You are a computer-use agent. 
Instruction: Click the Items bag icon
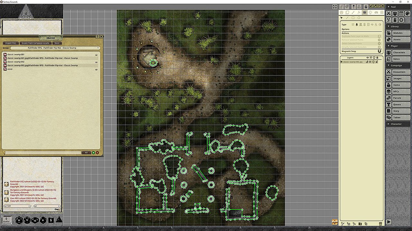(x=389, y=85)
